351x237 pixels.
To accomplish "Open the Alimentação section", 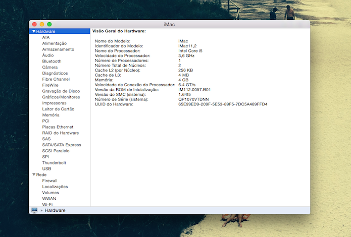I will [x=55, y=43].
